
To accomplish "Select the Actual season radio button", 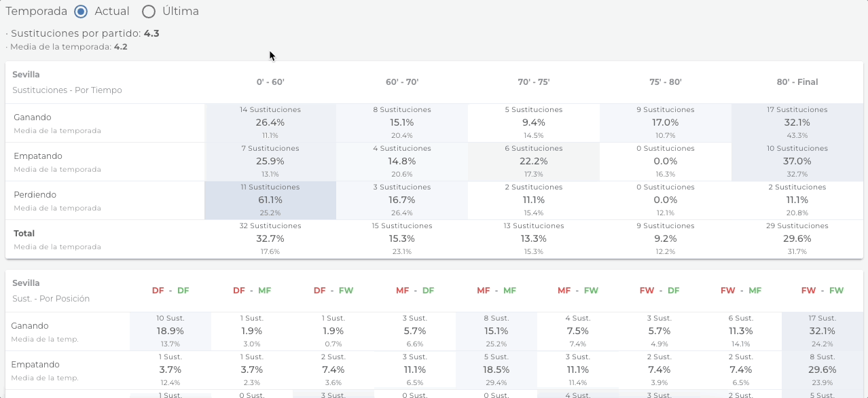I will (81, 12).
